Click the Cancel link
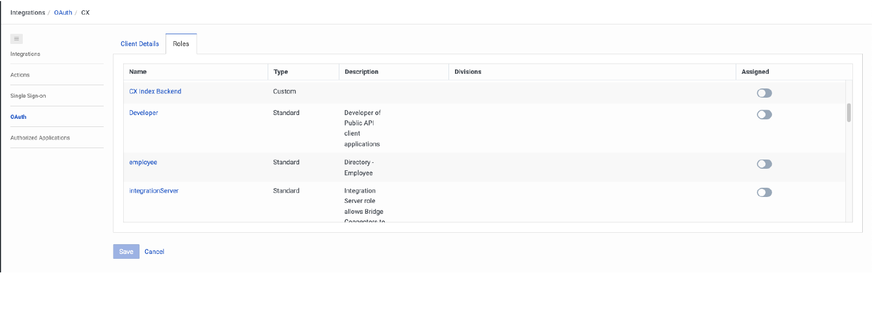 (154, 252)
